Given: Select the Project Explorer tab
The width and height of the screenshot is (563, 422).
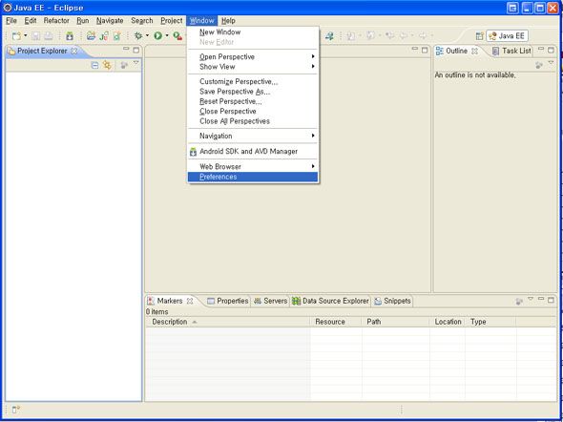Looking at the screenshot, I should [42, 51].
